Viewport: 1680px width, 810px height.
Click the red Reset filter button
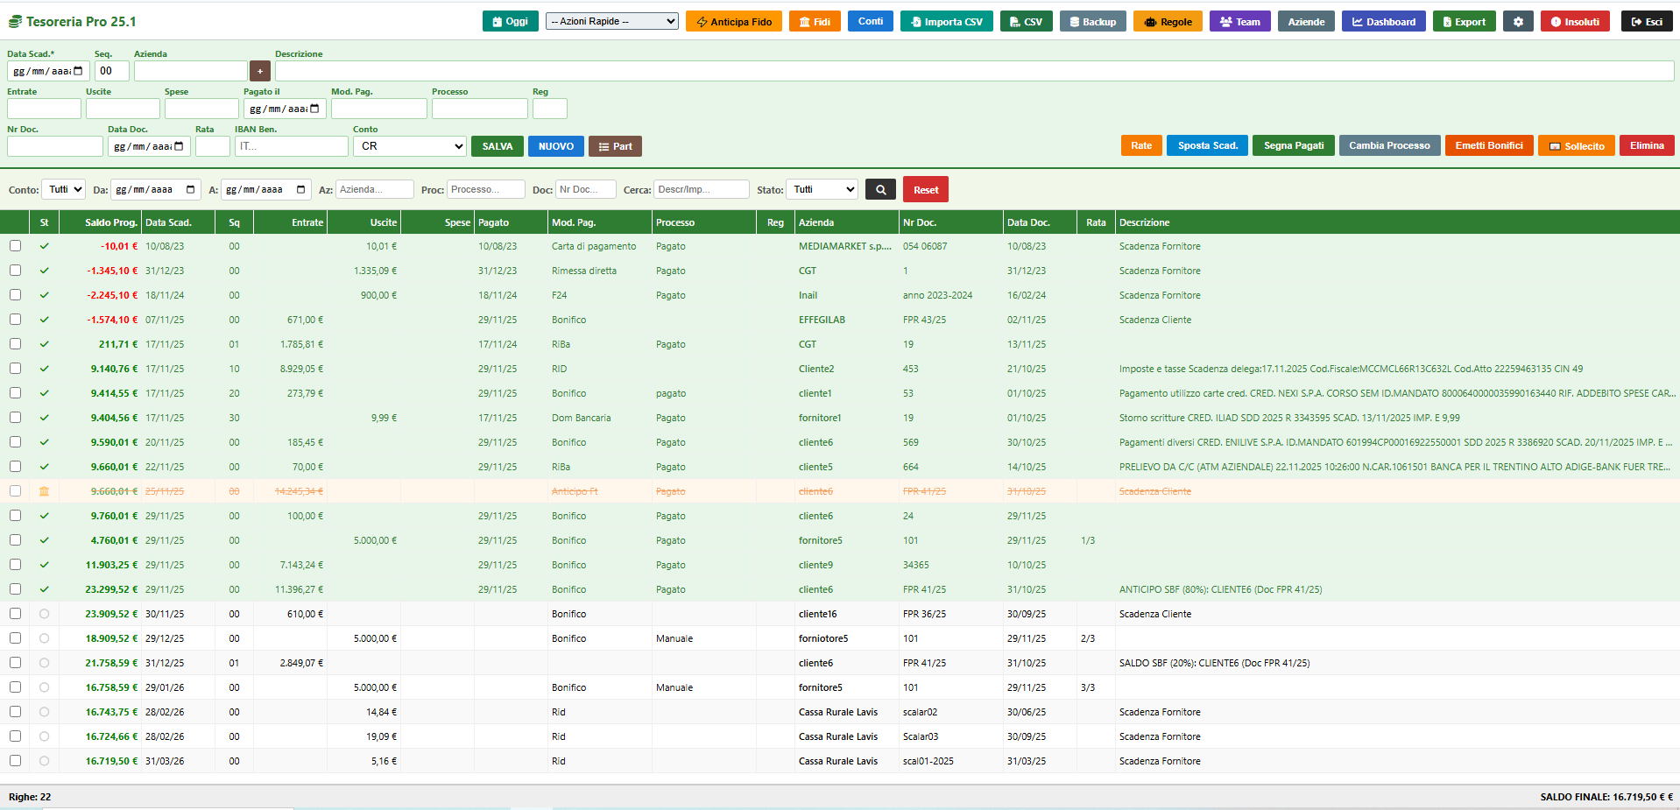click(925, 190)
